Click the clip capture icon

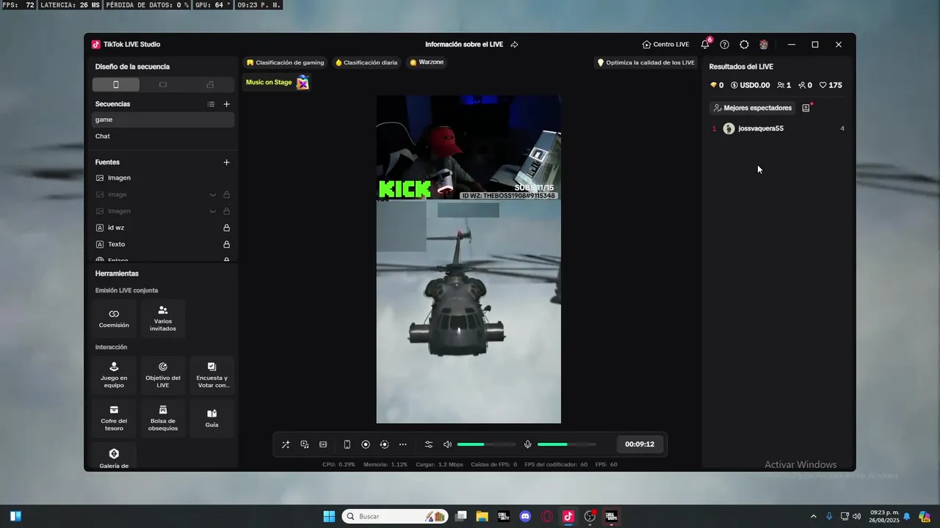click(x=323, y=444)
